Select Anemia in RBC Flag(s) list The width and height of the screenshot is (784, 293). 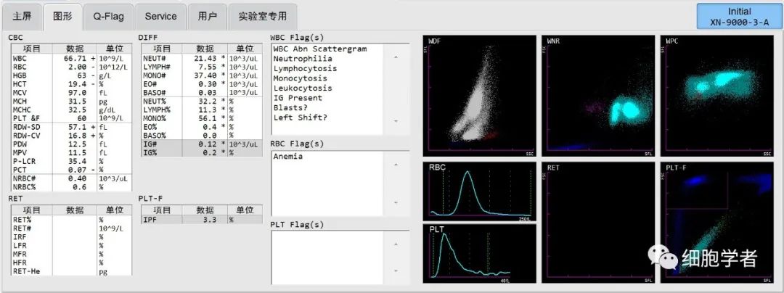tap(288, 156)
